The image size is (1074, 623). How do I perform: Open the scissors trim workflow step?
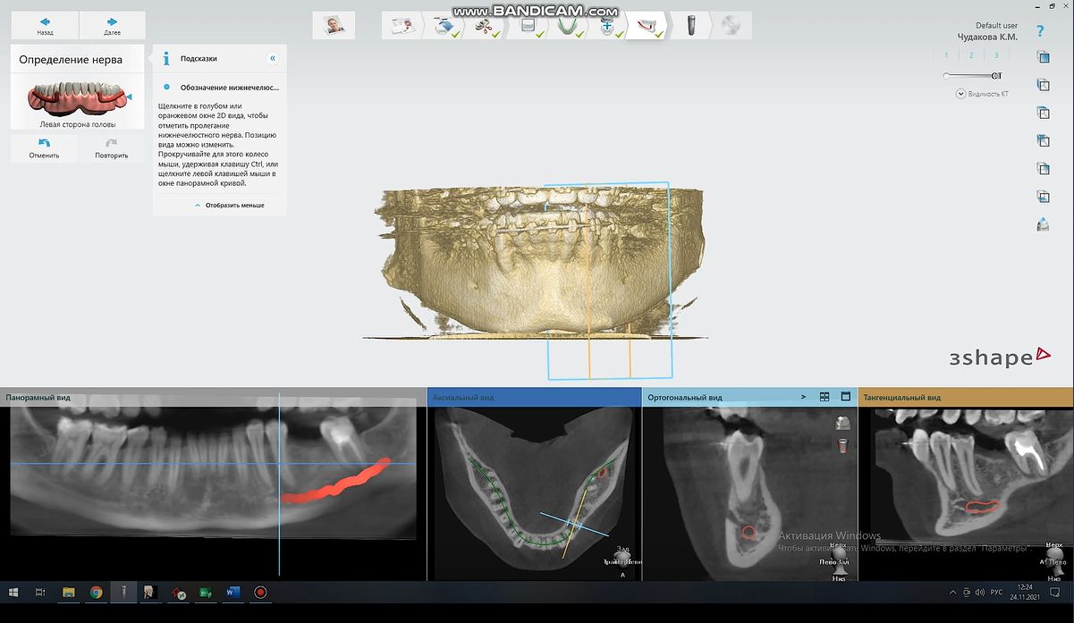486,25
